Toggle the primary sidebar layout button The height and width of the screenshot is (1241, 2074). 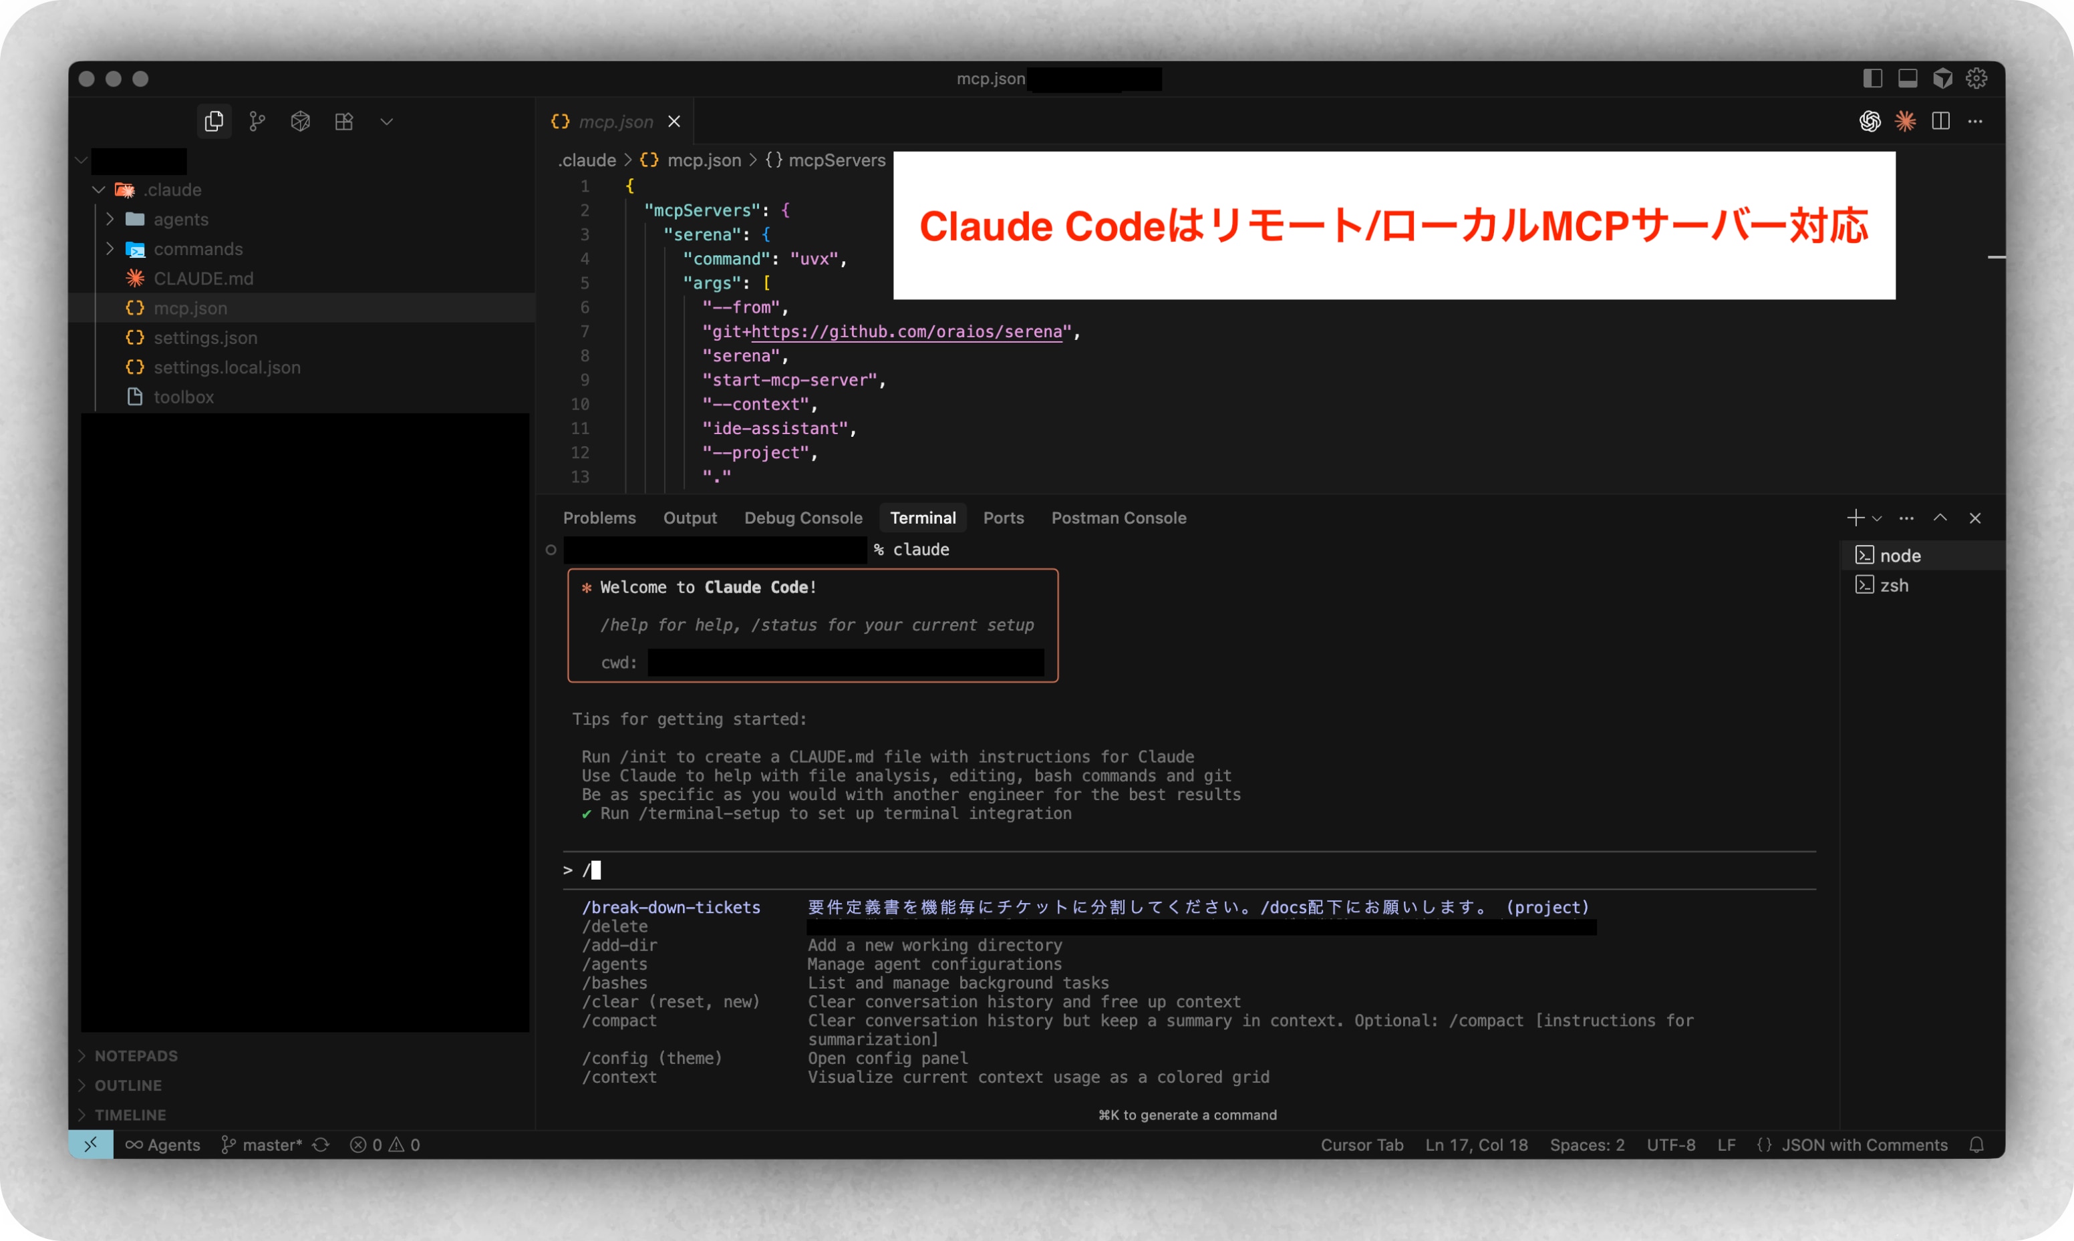(x=1872, y=79)
